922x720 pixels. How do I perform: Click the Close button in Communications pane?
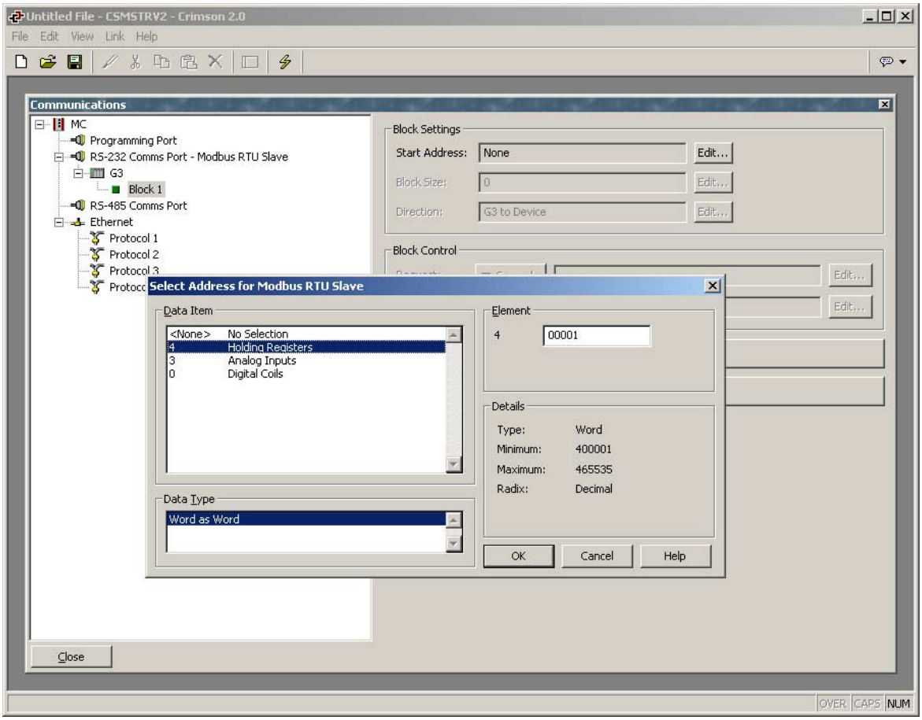pyautogui.click(x=71, y=656)
